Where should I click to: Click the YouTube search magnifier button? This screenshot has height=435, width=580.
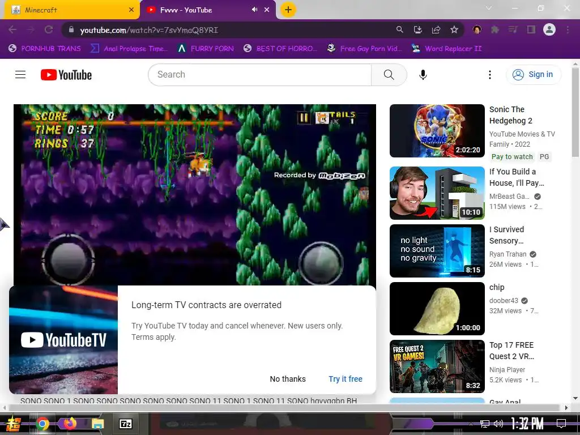pyautogui.click(x=389, y=75)
